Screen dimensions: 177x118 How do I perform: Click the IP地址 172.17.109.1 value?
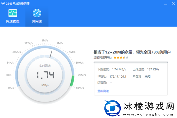118,76
